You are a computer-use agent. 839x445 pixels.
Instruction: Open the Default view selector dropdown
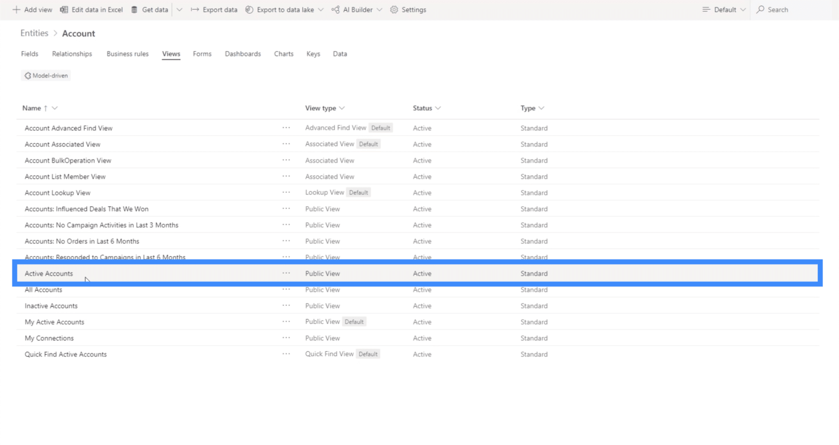724,9
